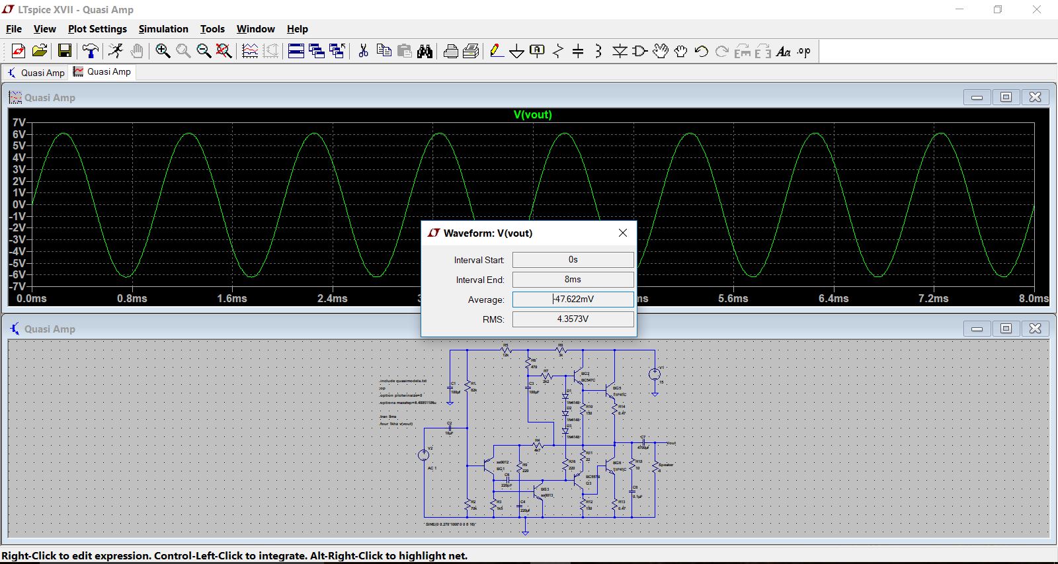Minimize the schematic pane
1058x564 pixels.
click(x=977, y=329)
